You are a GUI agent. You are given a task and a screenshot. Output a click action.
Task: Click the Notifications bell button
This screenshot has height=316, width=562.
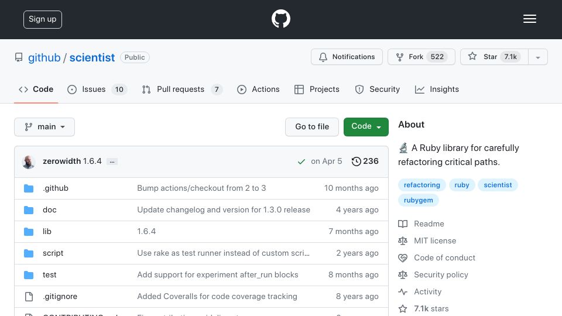(347, 57)
